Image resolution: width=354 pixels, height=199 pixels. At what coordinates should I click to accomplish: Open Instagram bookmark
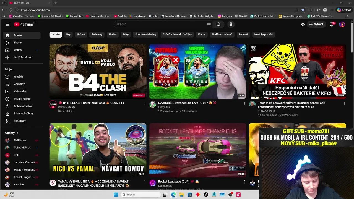(225, 16)
